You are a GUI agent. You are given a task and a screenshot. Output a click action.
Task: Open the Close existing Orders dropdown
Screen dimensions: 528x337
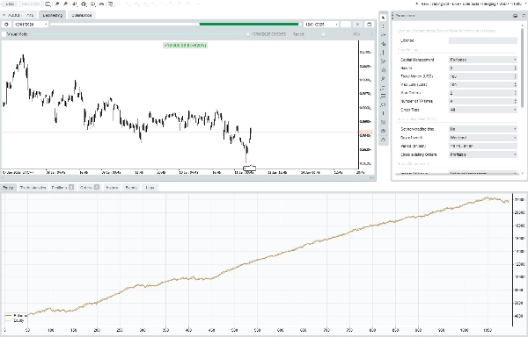[x=483, y=154]
